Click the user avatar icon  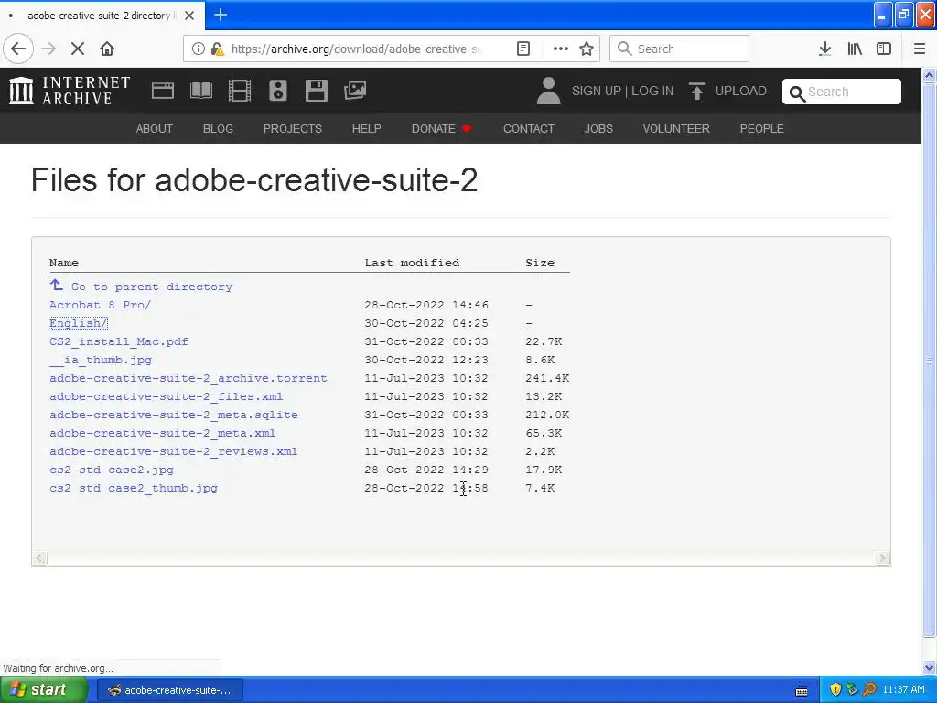click(x=549, y=91)
